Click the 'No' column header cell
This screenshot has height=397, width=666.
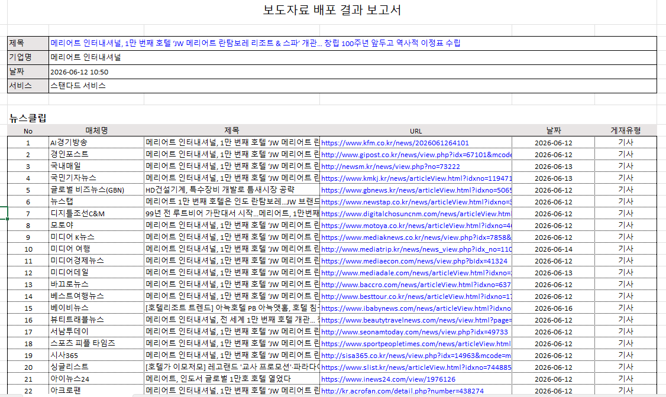[x=28, y=131]
